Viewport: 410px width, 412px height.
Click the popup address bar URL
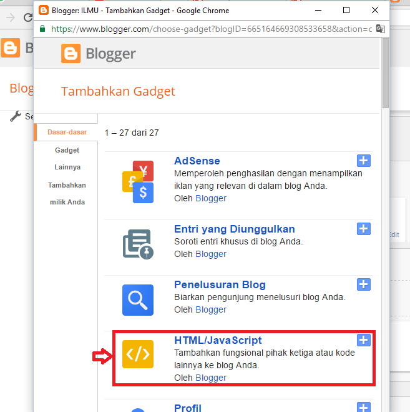coord(212,29)
